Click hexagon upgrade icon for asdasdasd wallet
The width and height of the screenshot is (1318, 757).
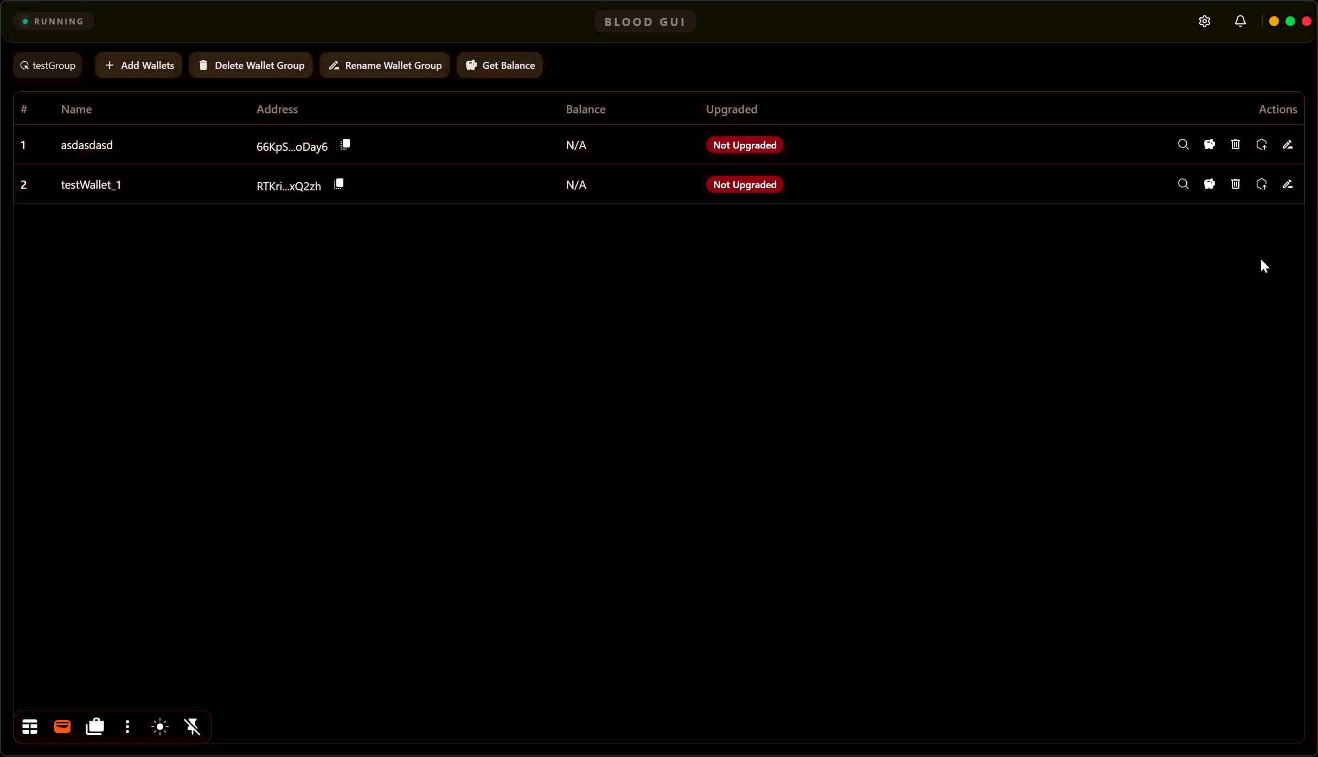pyautogui.click(x=1261, y=145)
